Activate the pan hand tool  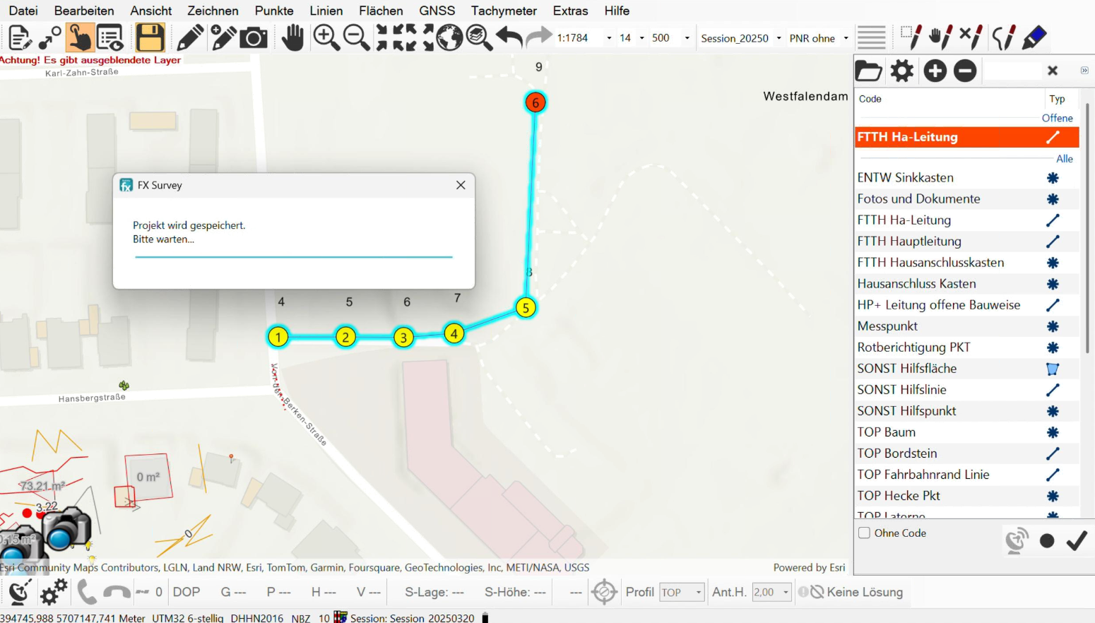(292, 37)
